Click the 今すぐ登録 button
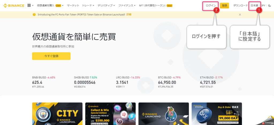Image resolution: width=274 pixels, height=125 pixels. tap(51, 56)
